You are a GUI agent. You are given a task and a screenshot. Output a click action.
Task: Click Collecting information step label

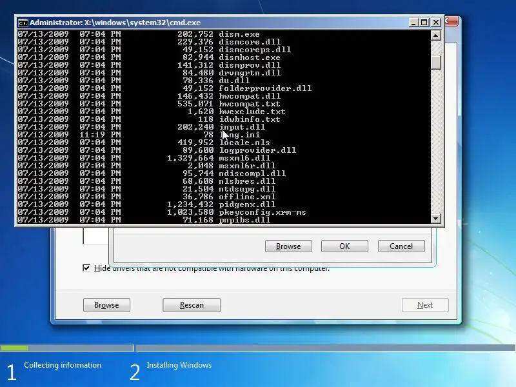tap(63, 365)
